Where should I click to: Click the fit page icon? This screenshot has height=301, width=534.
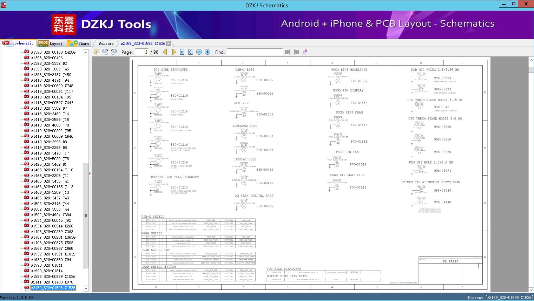(191, 52)
